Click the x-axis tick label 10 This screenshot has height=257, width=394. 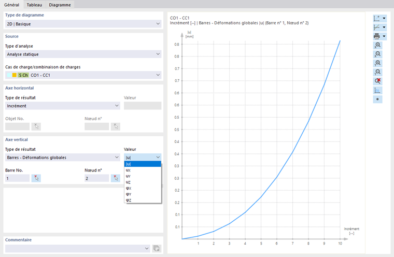click(340, 244)
